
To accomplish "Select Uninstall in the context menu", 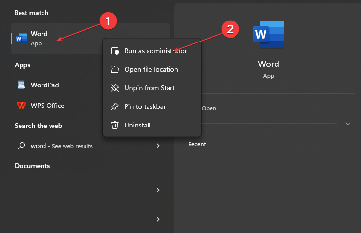I will 152,125.
